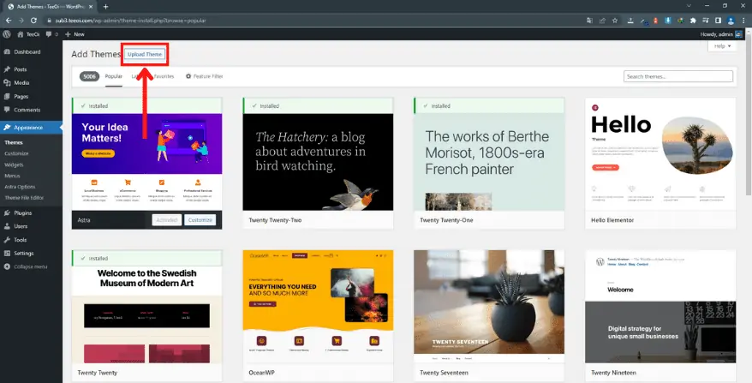Open the OceanWP theme thumbnail
The width and height of the screenshot is (752, 383).
point(318,306)
